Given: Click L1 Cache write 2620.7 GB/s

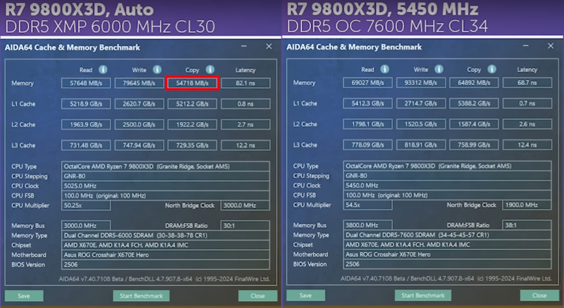Looking at the screenshot, I should tap(139, 104).
